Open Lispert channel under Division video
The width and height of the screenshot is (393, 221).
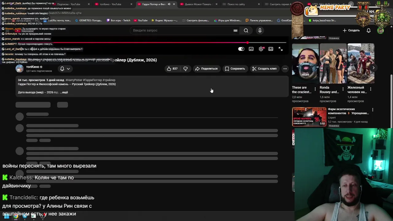[x=332, y=118]
